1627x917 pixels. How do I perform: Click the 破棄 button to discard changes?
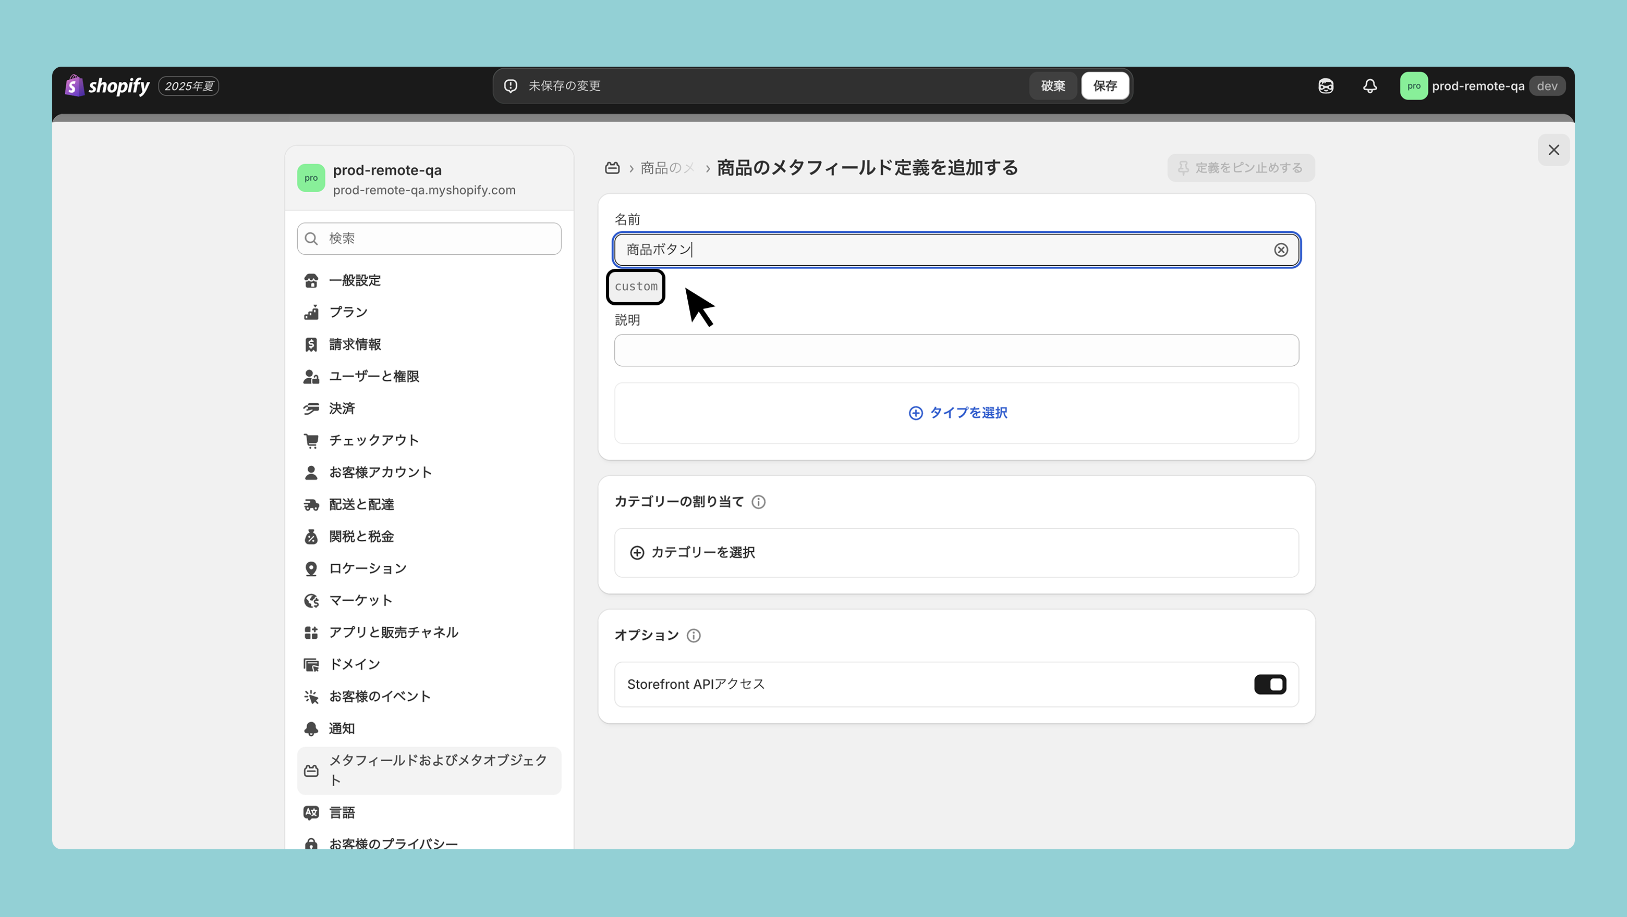click(1052, 86)
